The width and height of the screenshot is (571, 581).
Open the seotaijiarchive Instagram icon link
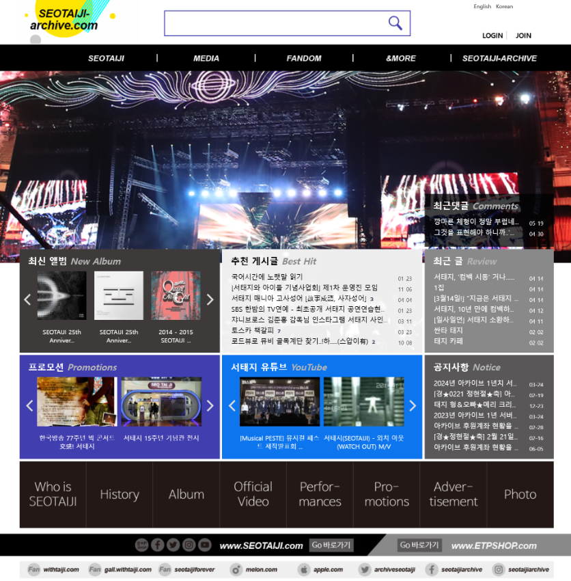(499, 569)
